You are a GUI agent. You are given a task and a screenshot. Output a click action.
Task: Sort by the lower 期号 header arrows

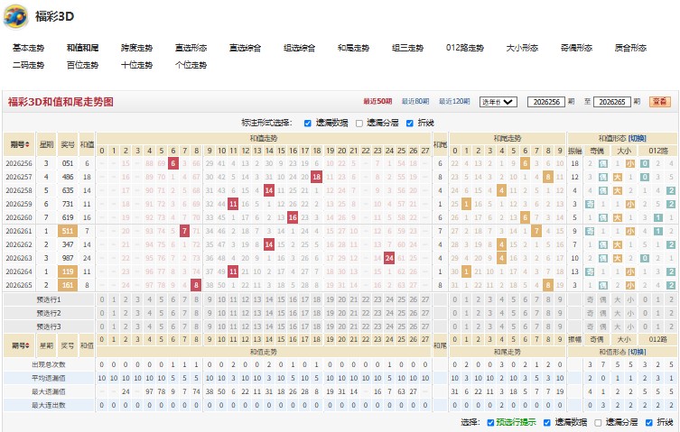(x=28, y=345)
